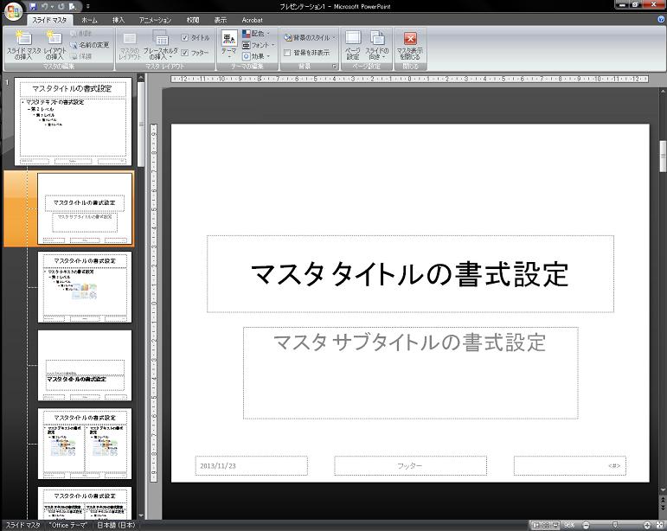Rename the layout with 名前の変更
The image size is (667, 531).
pyautogui.click(x=89, y=45)
